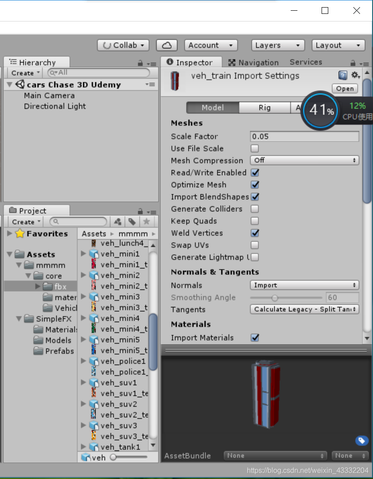The width and height of the screenshot is (373, 479).
Task: Expand the veh_suv1 asset arrow
Action: click(x=83, y=382)
